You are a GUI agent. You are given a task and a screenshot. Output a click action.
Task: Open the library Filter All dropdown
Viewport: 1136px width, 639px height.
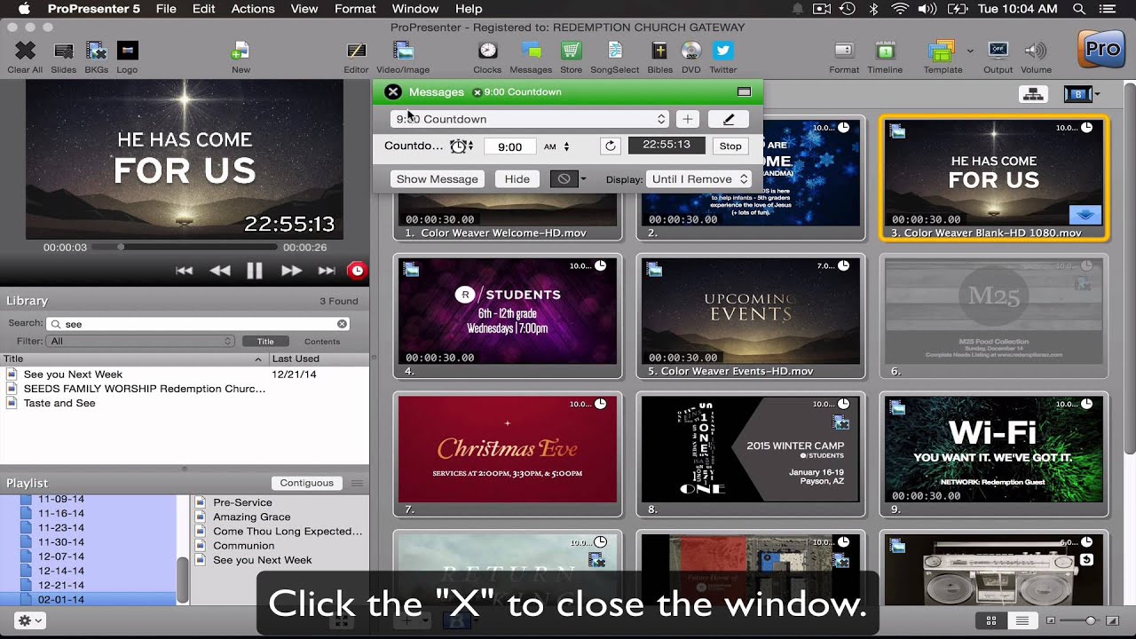[142, 341]
